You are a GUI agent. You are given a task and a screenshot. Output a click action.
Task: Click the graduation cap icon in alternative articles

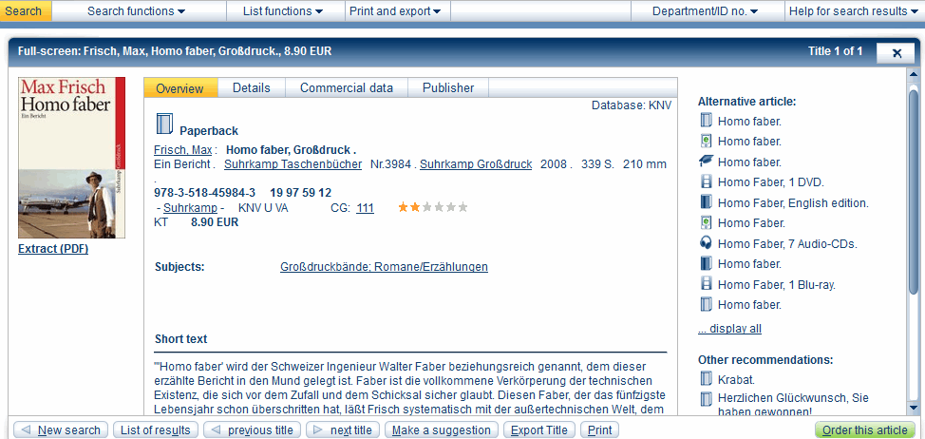pyautogui.click(x=706, y=162)
